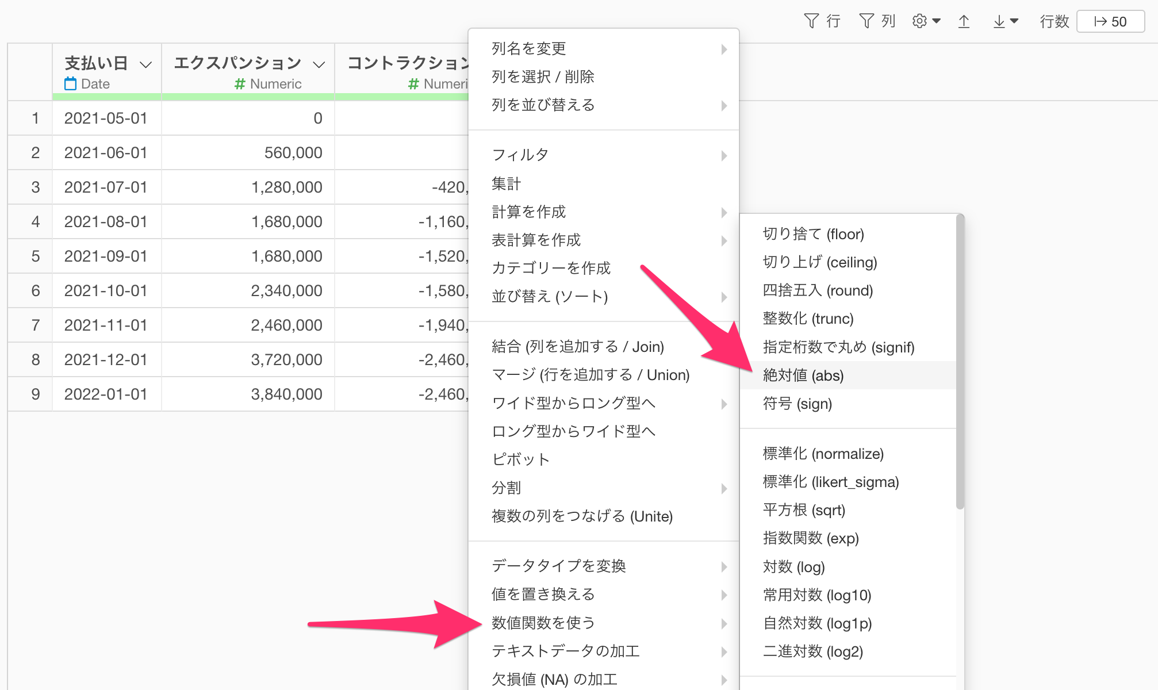Viewport: 1158px width, 690px height.
Task: Open データタイプを変換 submenu
Action: 604,566
